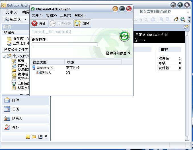Click the web search globe icon in Outlook
Screen dimensions: 193x150
pyautogui.click(x=183, y=19)
